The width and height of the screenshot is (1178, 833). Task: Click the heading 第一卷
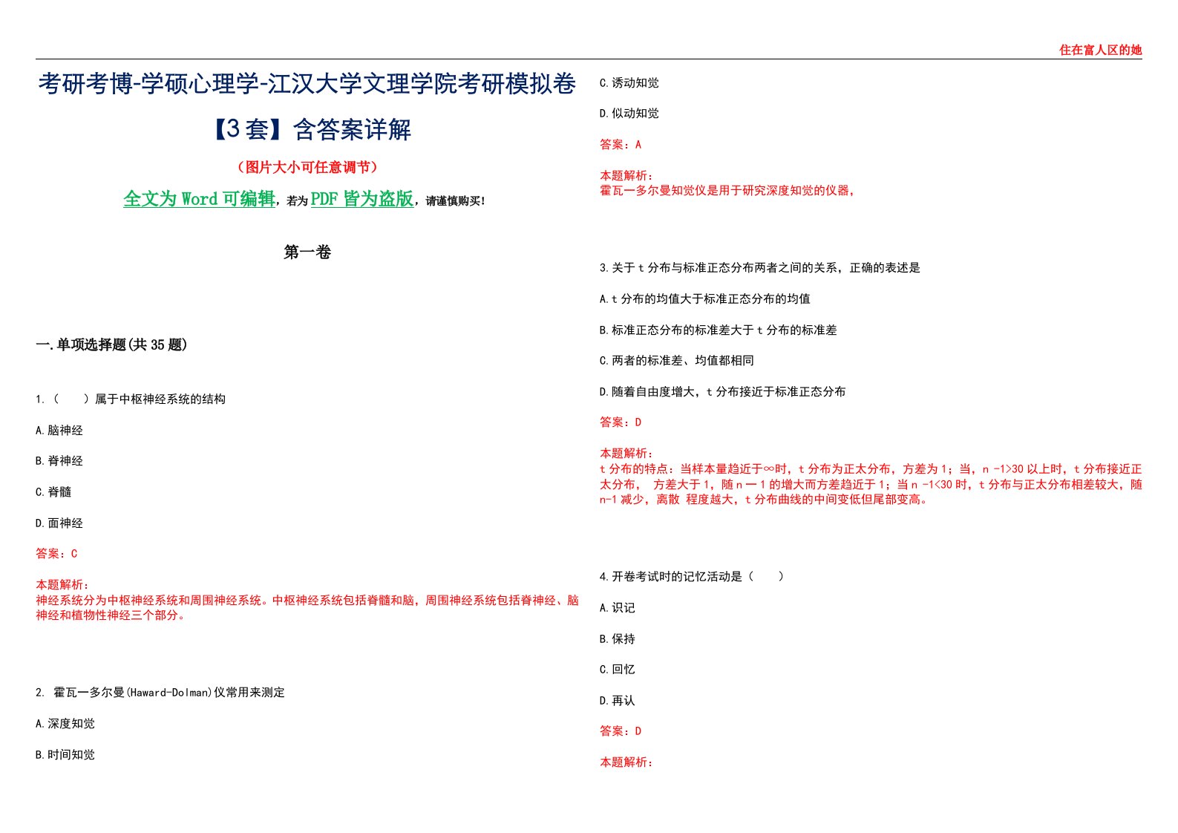click(307, 252)
